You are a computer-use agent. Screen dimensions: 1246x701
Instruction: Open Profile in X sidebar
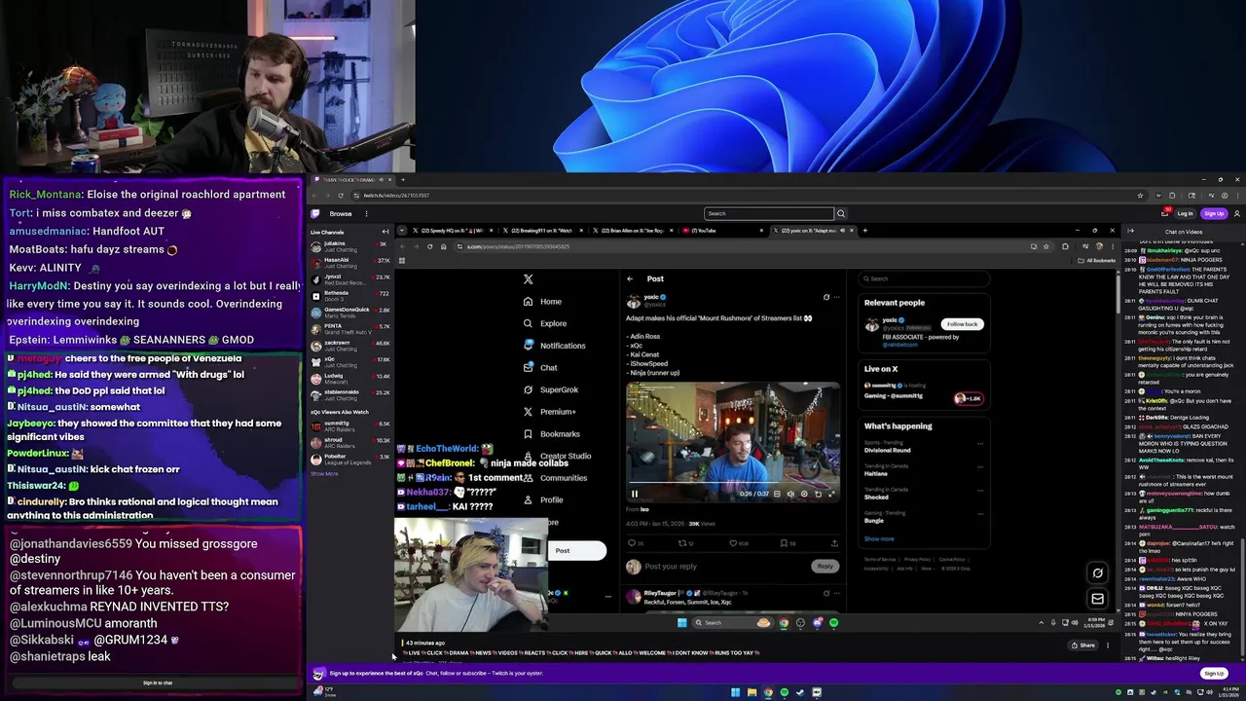click(x=543, y=500)
